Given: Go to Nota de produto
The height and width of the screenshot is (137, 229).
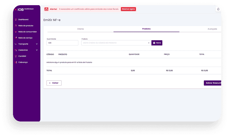Looking at the screenshot, I should click(x=26, y=26).
